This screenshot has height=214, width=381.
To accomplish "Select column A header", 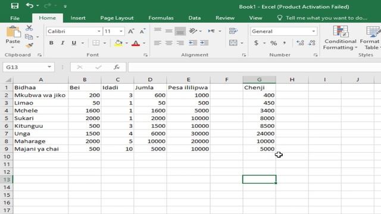I will 40,80.
